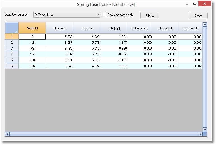Click the horizontal scrollbar left arrow
216x145 pixels.
7,134
